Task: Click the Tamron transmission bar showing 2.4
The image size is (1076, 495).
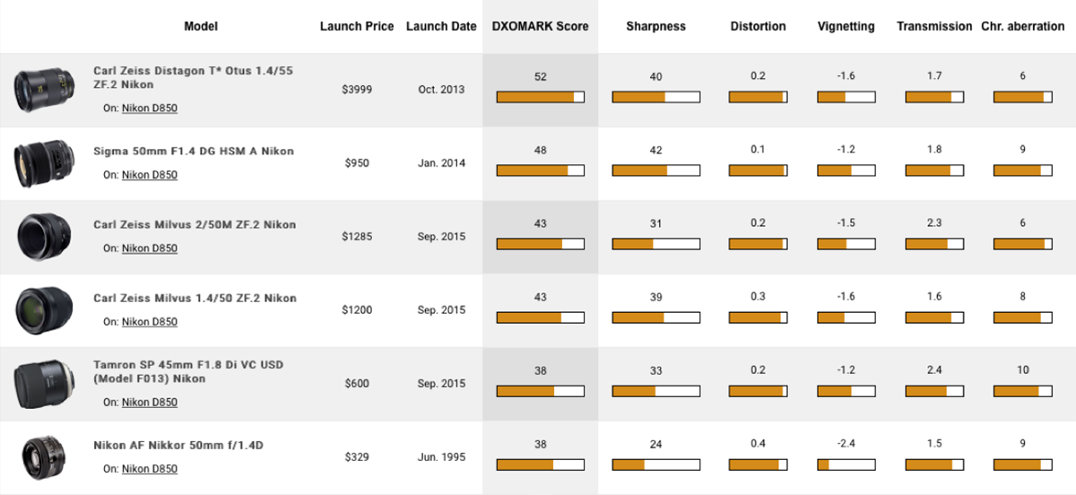Action: coord(934,391)
